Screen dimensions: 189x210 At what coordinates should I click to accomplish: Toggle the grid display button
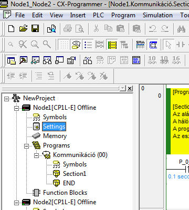coord(64,45)
